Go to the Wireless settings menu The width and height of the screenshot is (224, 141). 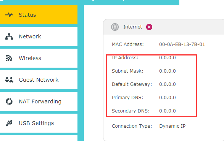[39, 58]
